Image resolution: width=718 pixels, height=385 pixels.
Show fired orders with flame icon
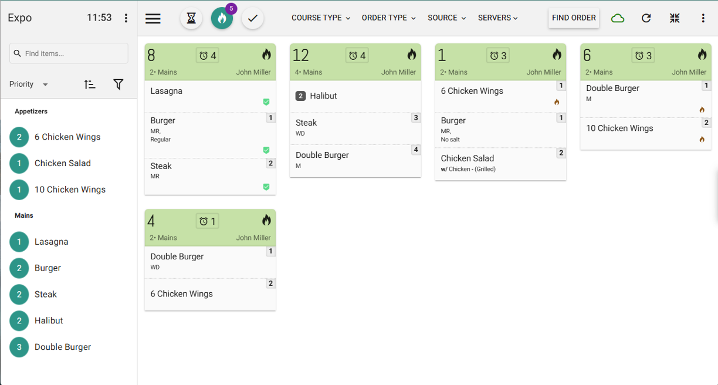point(222,18)
